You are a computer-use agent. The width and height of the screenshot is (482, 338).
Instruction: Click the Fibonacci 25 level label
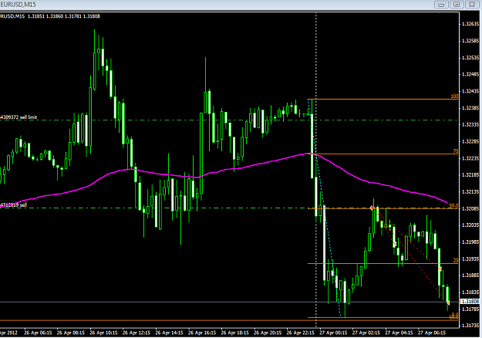(x=456, y=261)
